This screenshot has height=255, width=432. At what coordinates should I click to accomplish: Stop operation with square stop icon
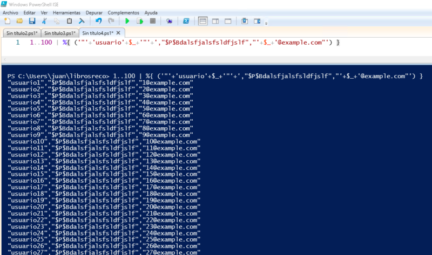pos(153,21)
